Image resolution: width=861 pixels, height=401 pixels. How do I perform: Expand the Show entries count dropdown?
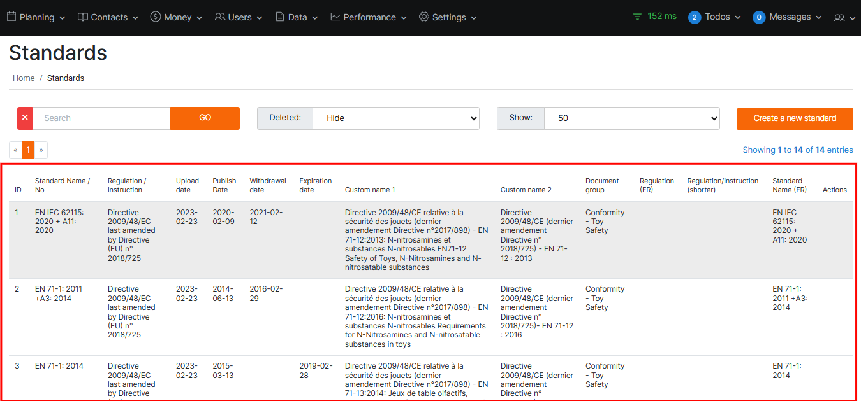(631, 118)
